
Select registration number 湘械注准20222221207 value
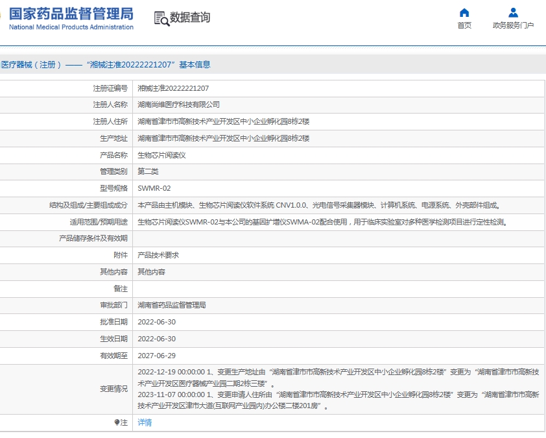[x=173, y=88]
